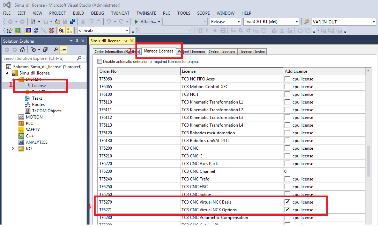The image size is (378, 227).
Task: Open the TWINSAFE menu
Action: [146, 13]
